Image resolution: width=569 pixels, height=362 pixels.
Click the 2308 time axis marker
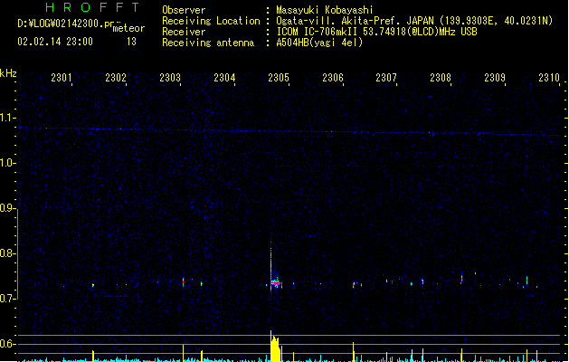tap(441, 78)
